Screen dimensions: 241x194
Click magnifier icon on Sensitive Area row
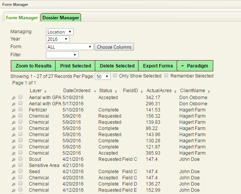13,166
